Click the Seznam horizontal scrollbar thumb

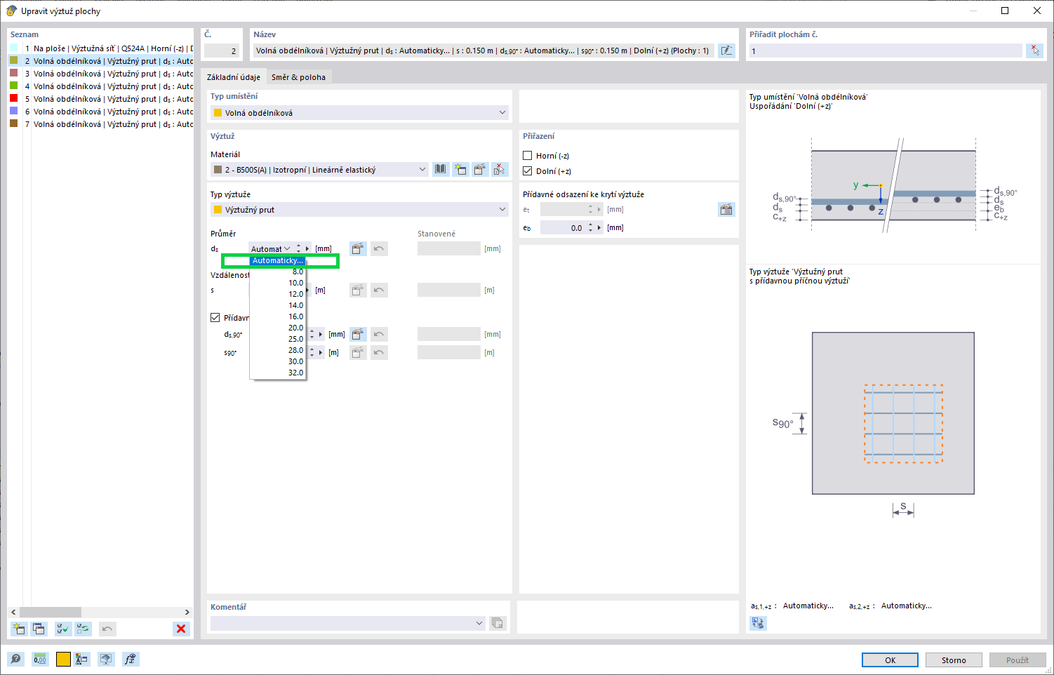51,612
